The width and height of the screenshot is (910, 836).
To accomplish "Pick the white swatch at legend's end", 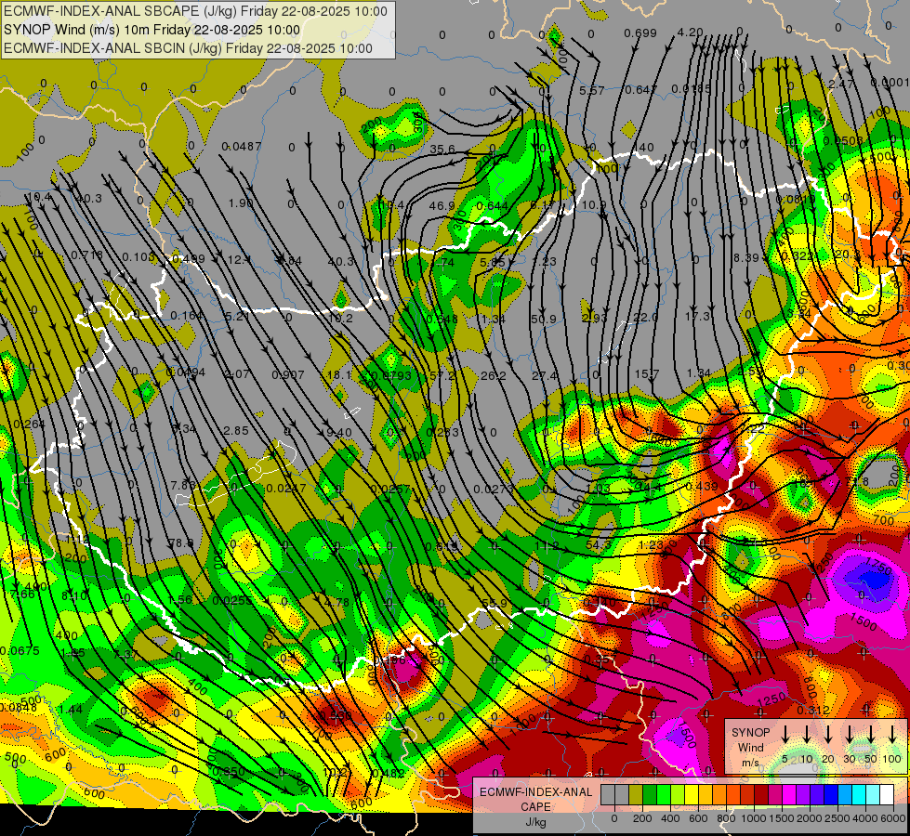I will (887, 795).
